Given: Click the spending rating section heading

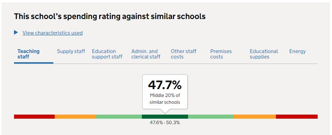Looking at the screenshot, I should (x=110, y=16).
